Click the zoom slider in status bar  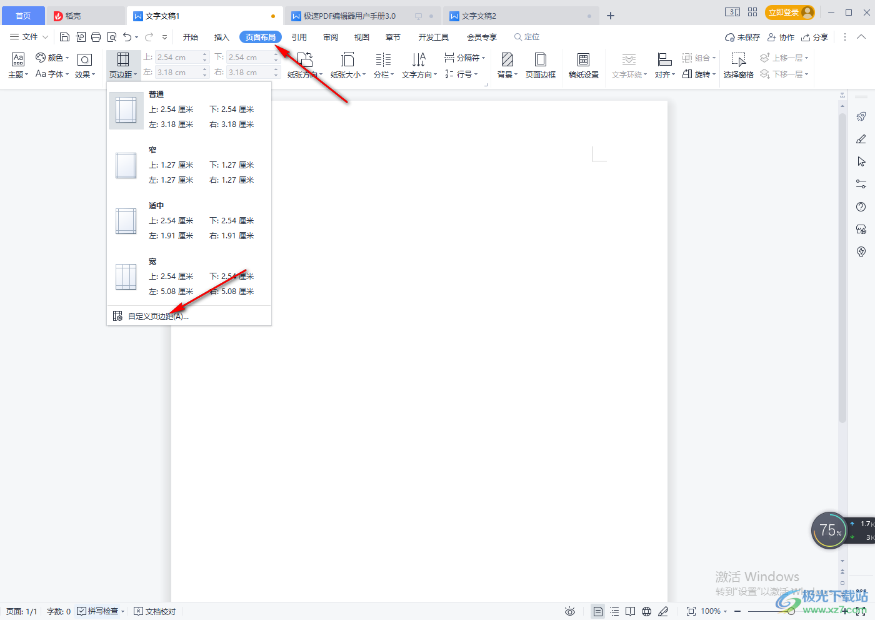pyautogui.click(x=792, y=611)
